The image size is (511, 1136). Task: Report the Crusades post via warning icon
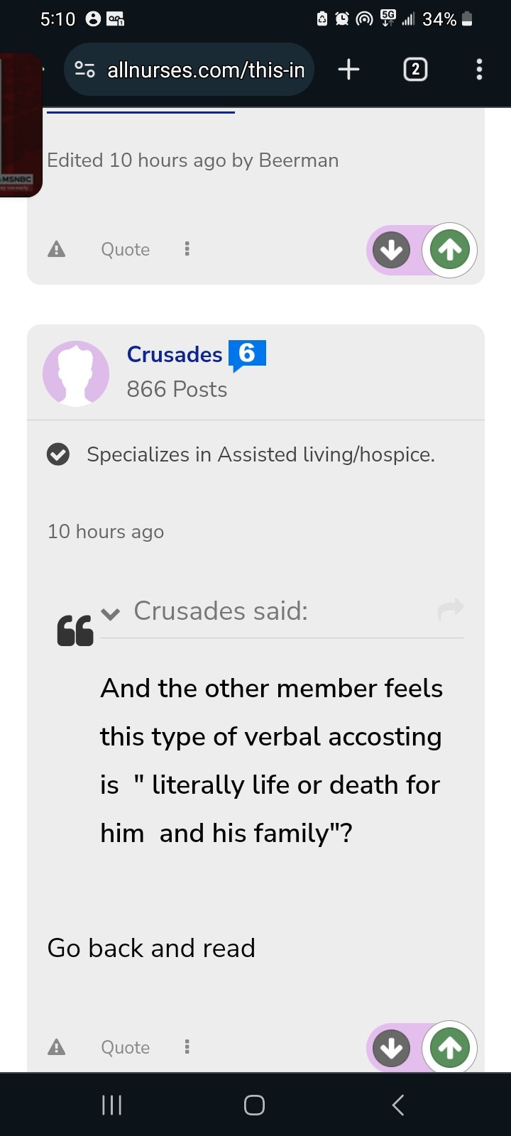[56, 1047]
